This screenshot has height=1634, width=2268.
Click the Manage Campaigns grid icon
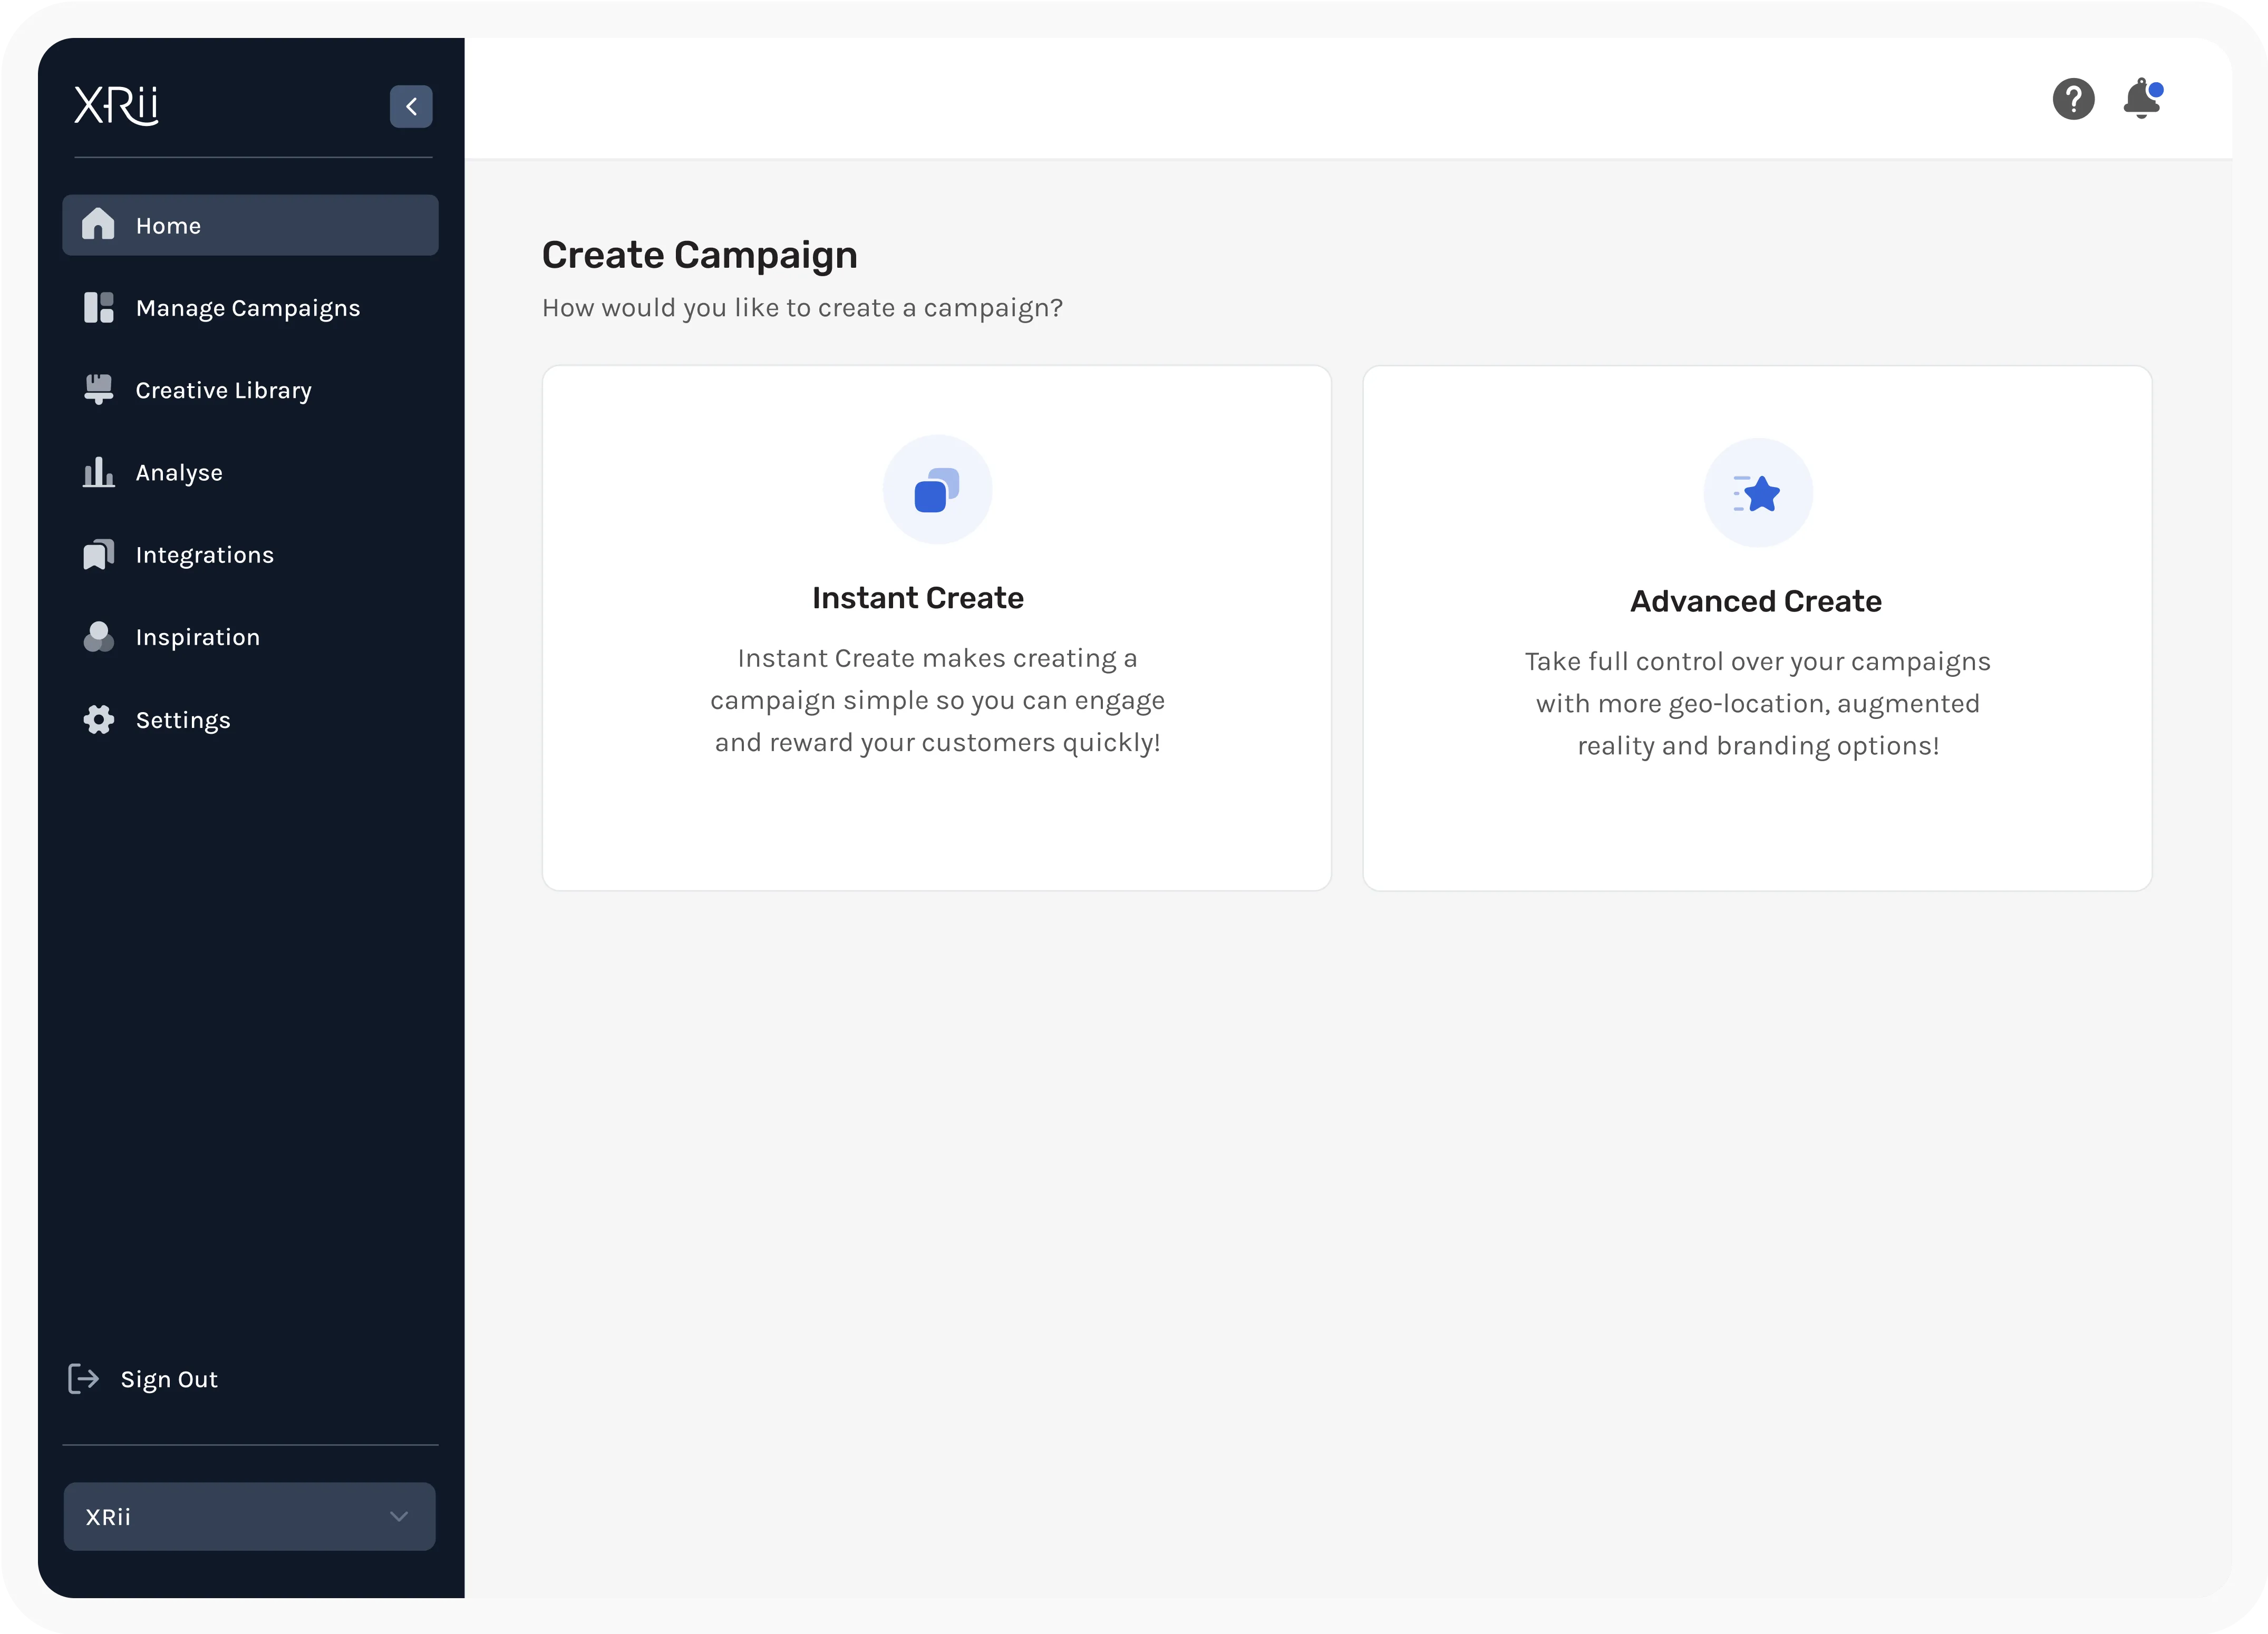tap(98, 307)
